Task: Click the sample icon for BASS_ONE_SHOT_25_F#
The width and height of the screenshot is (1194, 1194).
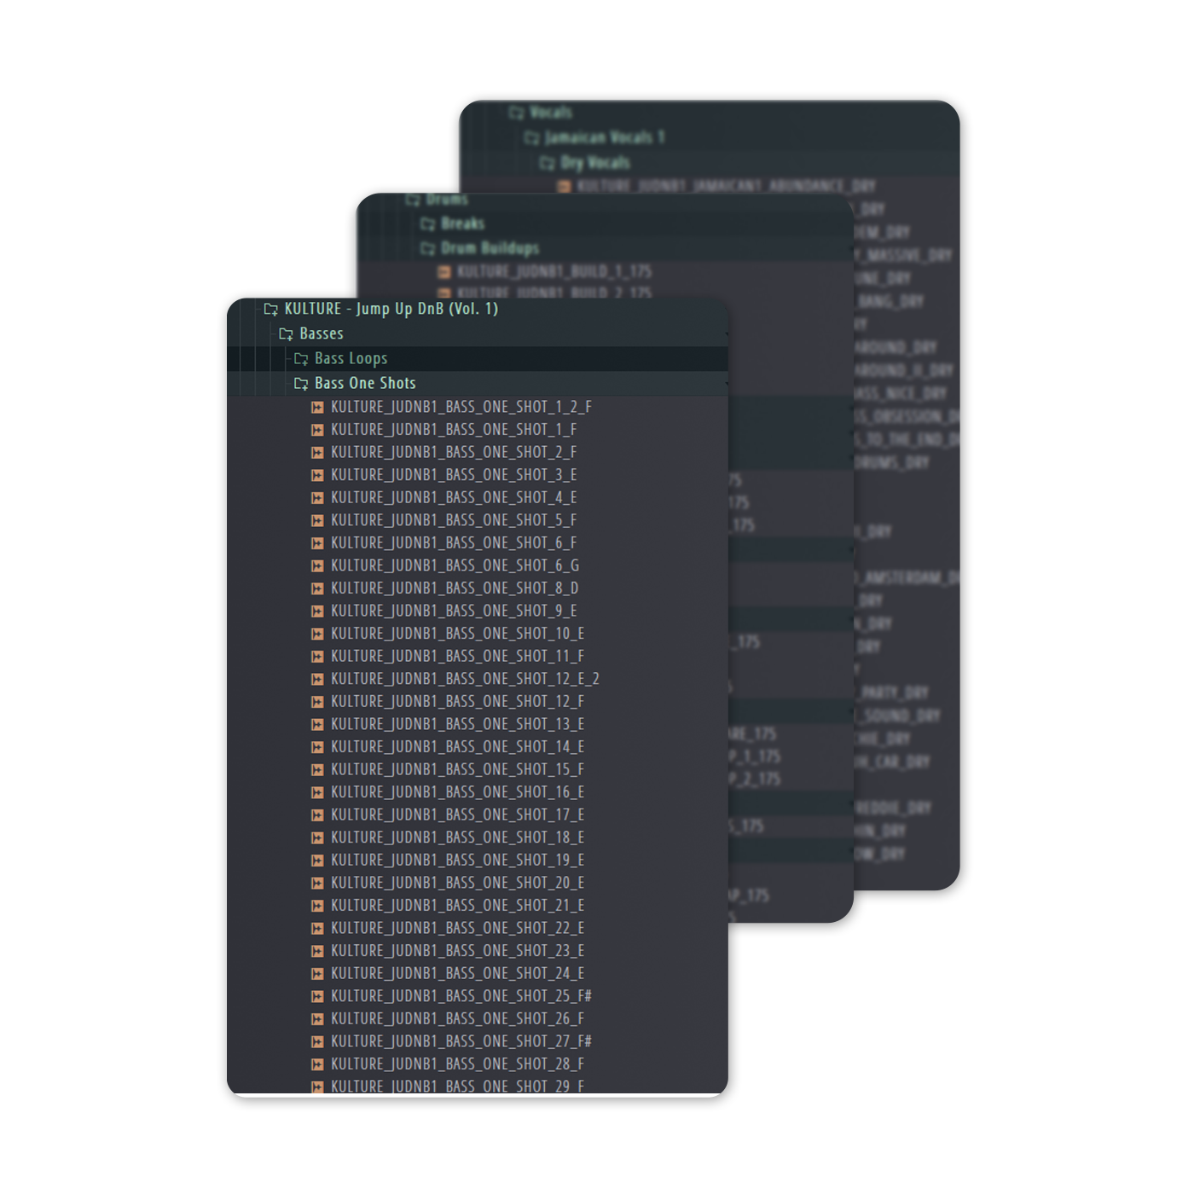Action: [x=317, y=997]
